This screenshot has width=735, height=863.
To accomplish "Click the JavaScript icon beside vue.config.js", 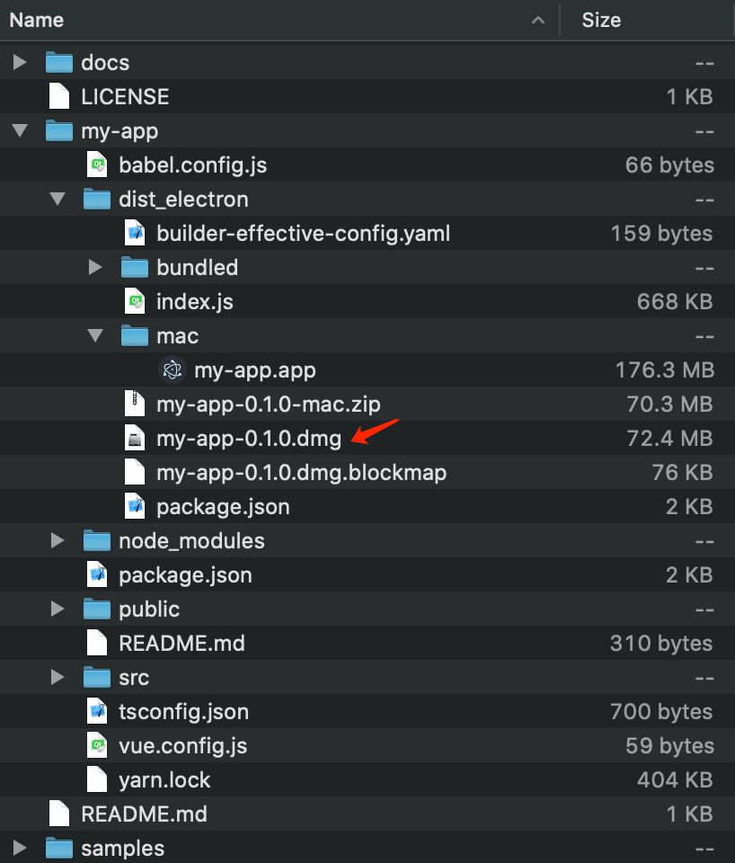I will tap(96, 745).
